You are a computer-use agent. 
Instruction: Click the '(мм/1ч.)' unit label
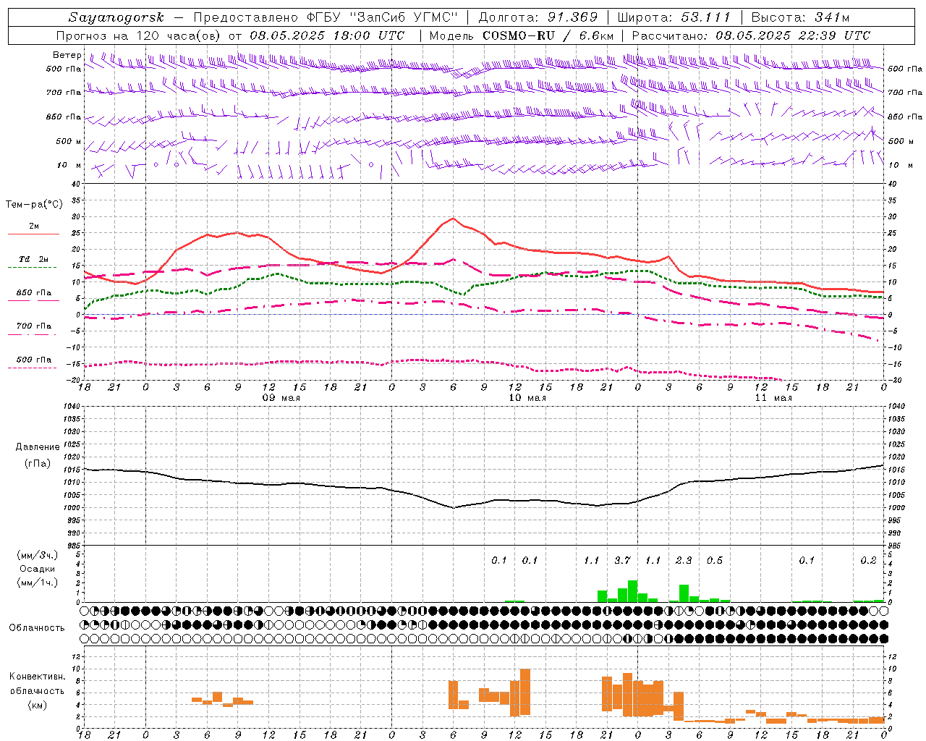coord(38,582)
